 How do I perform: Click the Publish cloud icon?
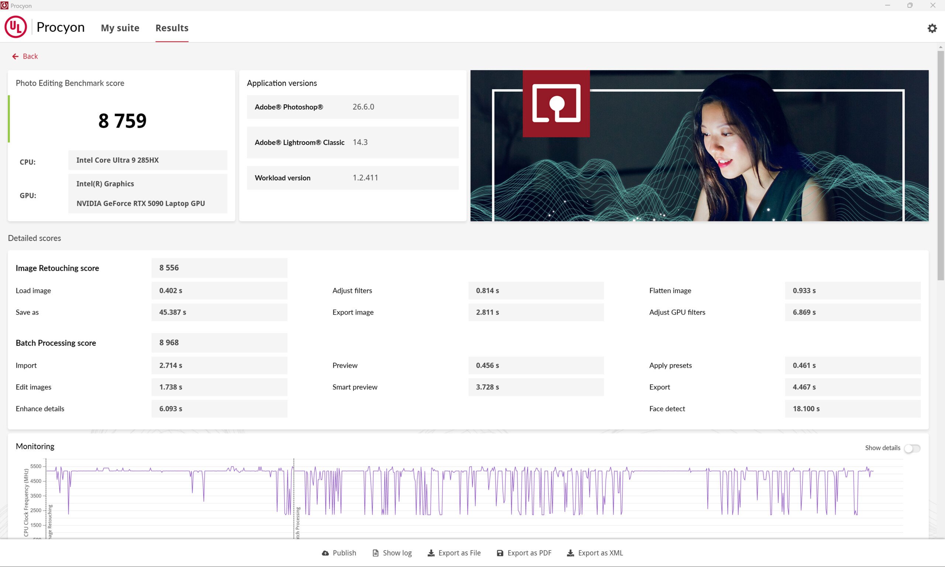pyautogui.click(x=326, y=553)
